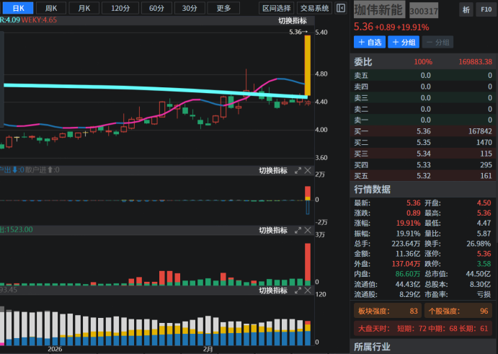
Task: Close the first sub-indicator panel
Action: click(x=308, y=171)
